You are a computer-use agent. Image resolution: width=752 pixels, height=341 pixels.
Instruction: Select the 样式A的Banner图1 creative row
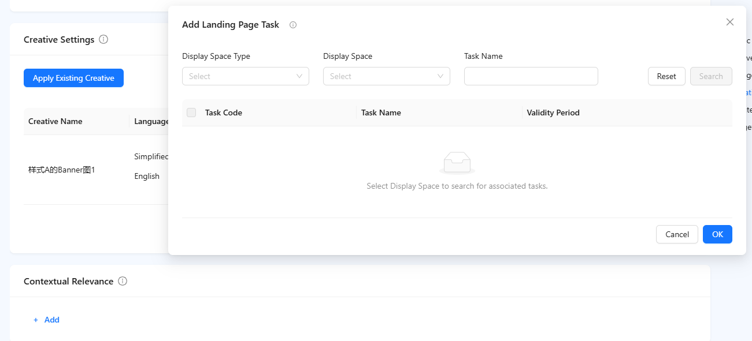[x=96, y=170]
